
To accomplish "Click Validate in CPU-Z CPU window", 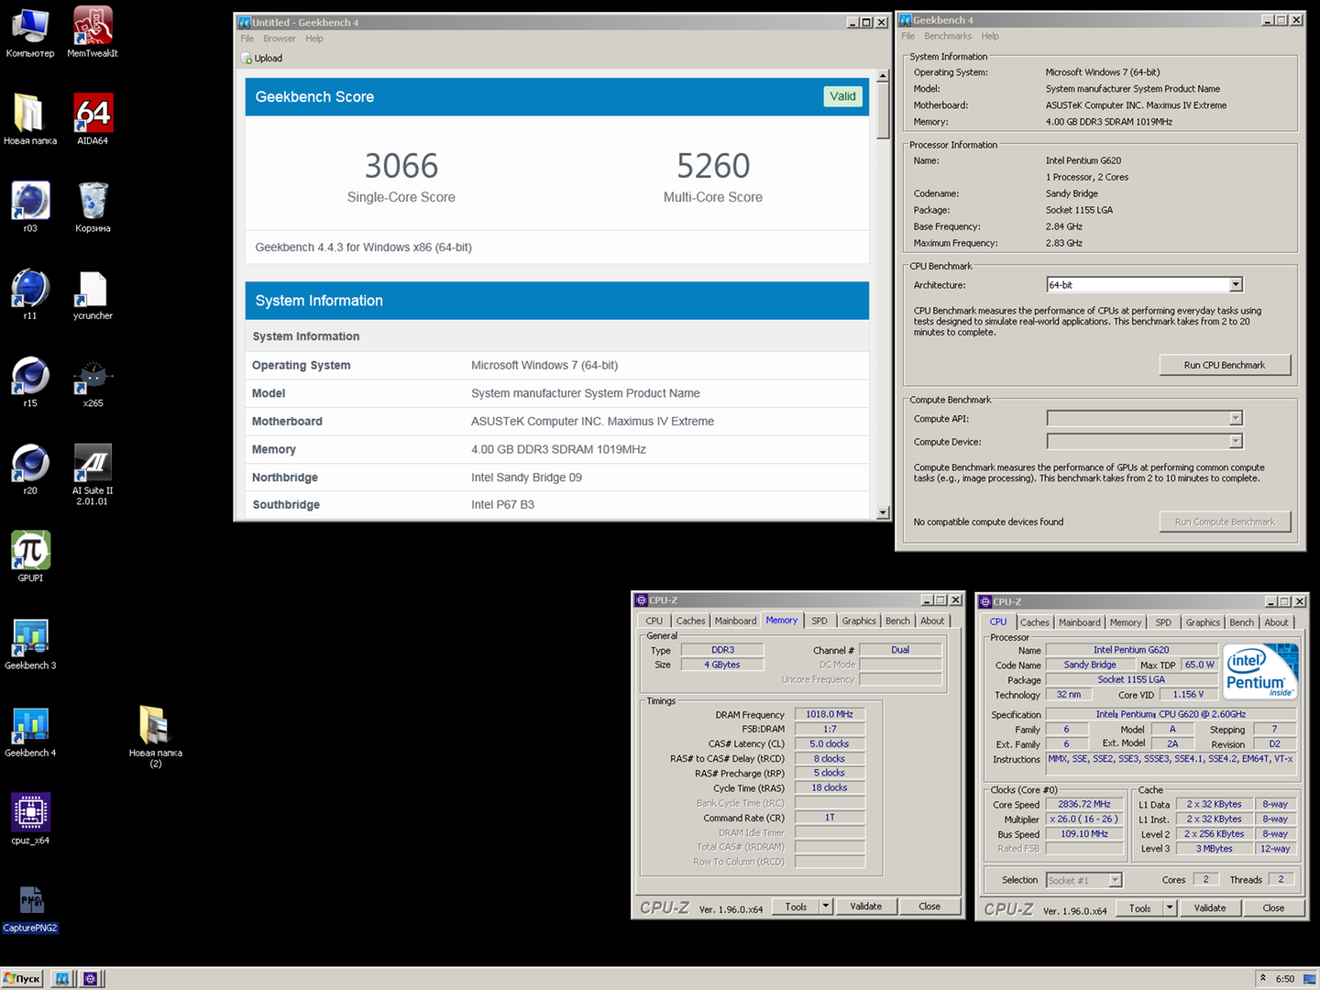I will [1210, 908].
